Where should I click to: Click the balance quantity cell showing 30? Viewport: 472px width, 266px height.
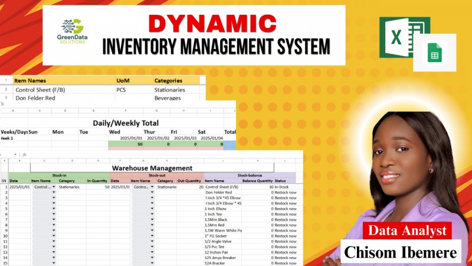[x=258, y=187]
